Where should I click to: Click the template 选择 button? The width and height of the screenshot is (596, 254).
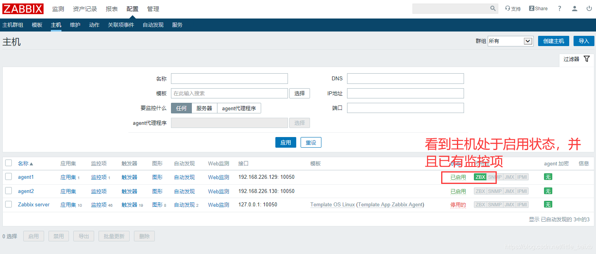pyautogui.click(x=299, y=93)
